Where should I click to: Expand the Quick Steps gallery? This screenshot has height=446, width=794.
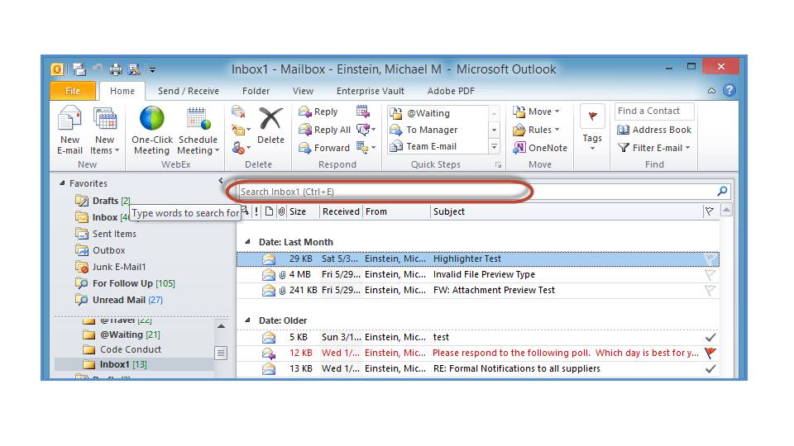click(495, 147)
